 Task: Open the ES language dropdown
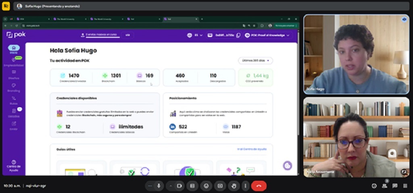tap(198, 35)
